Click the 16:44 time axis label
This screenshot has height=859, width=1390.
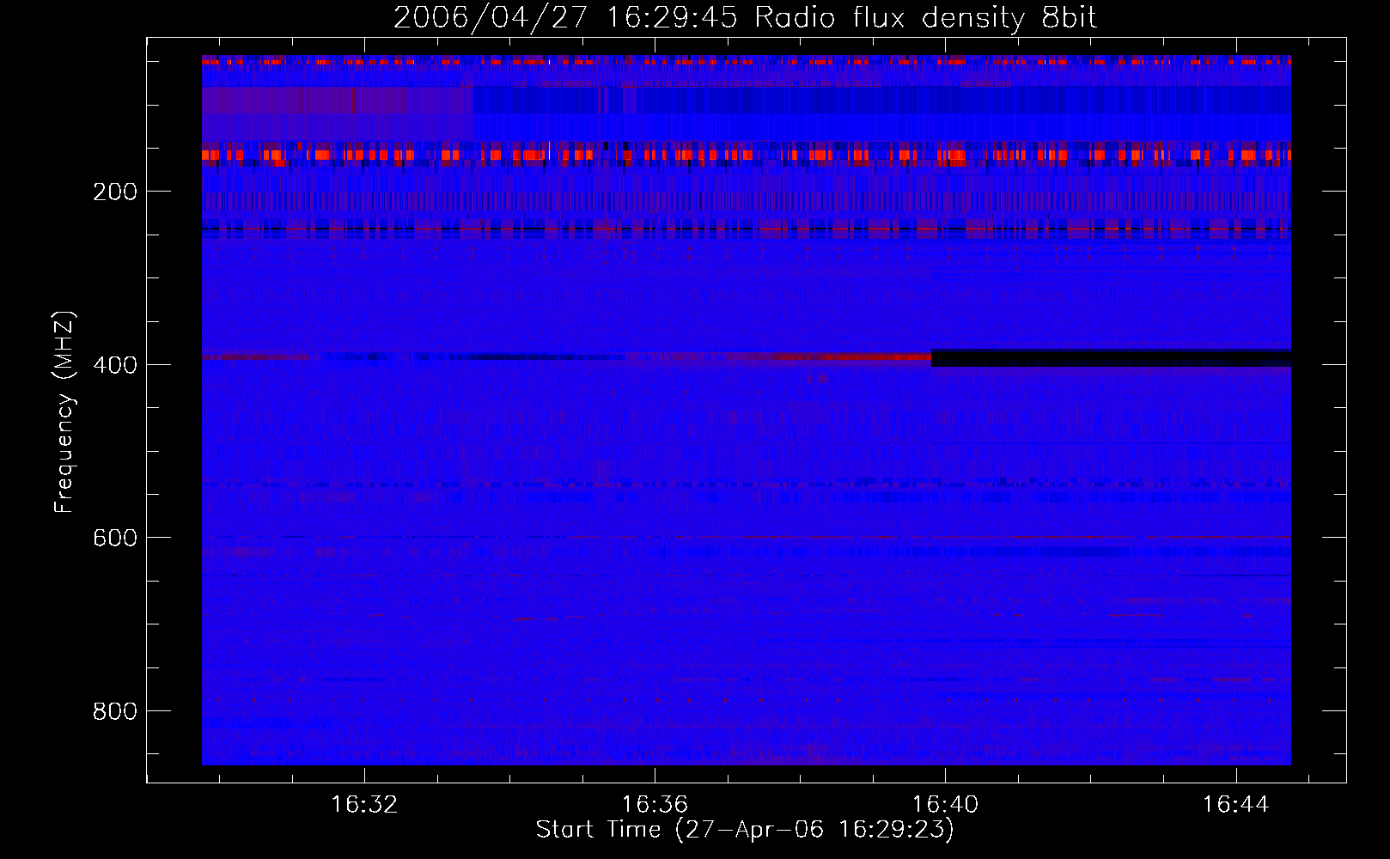click(1235, 805)
